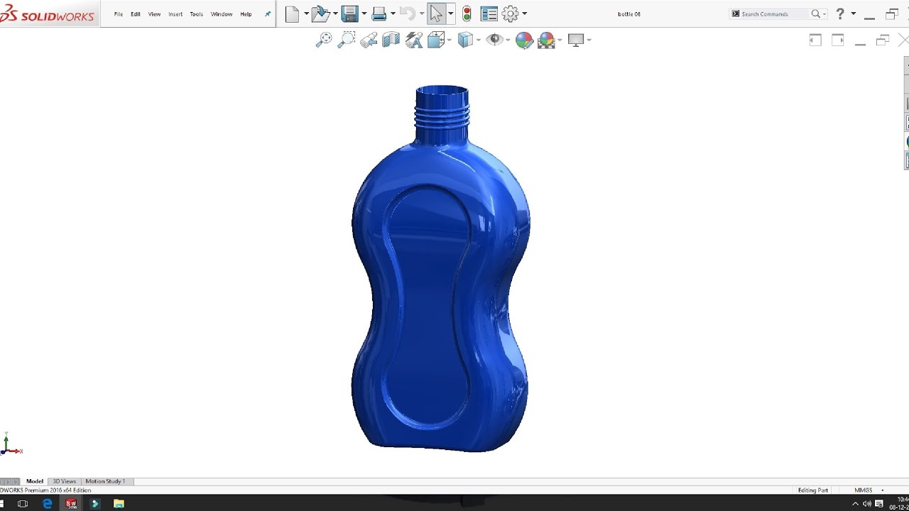Image resolution: width=909 pixels, height=511 pixels.
Task: Click the Undo arrow icon
Action: pyautogui.click(x=407, y=13)
